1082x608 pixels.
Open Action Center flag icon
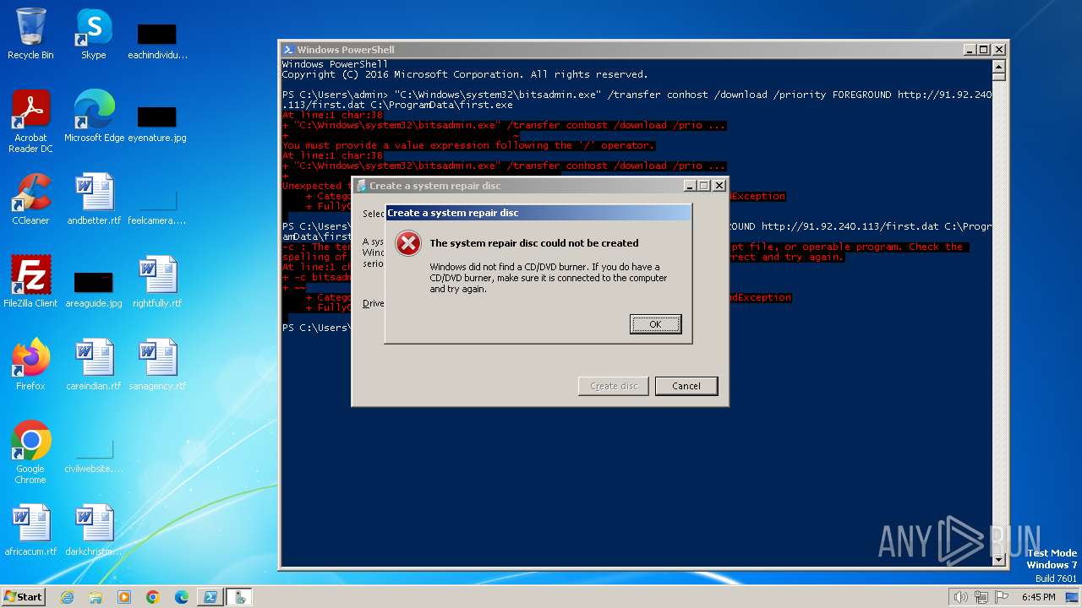click(1001, 597)
